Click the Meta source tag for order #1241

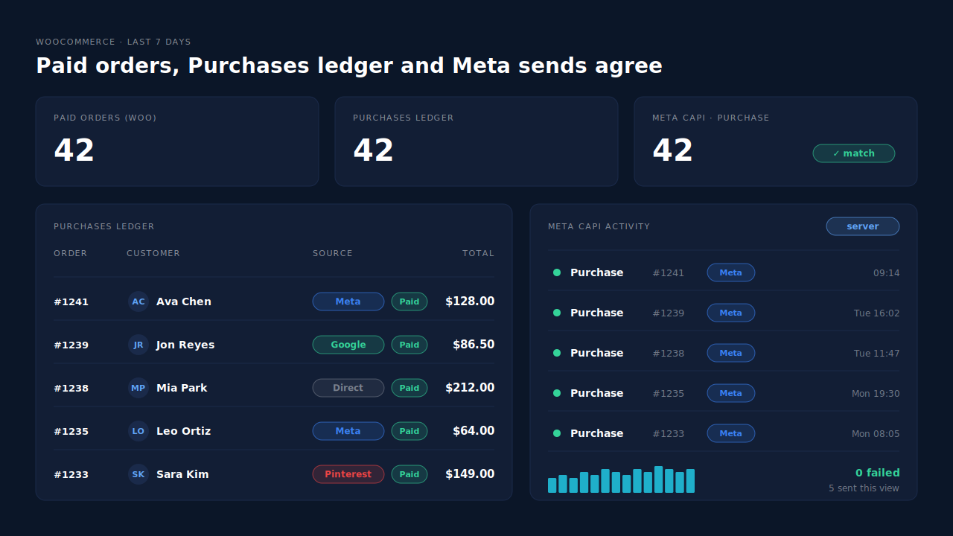click(x=348, y=301)
